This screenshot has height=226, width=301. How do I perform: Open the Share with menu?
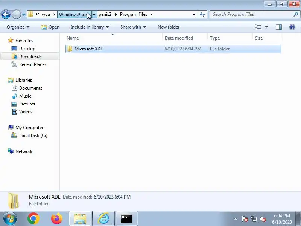point(133,27)
